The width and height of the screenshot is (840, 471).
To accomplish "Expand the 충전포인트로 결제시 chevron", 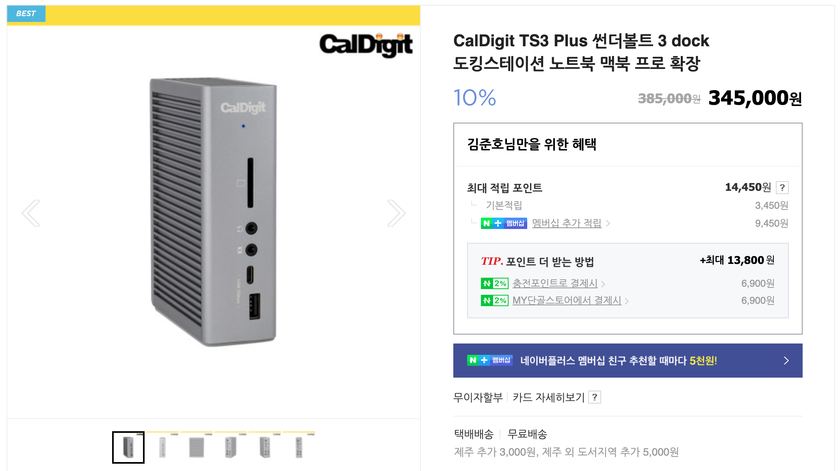I will pos(603,284).
